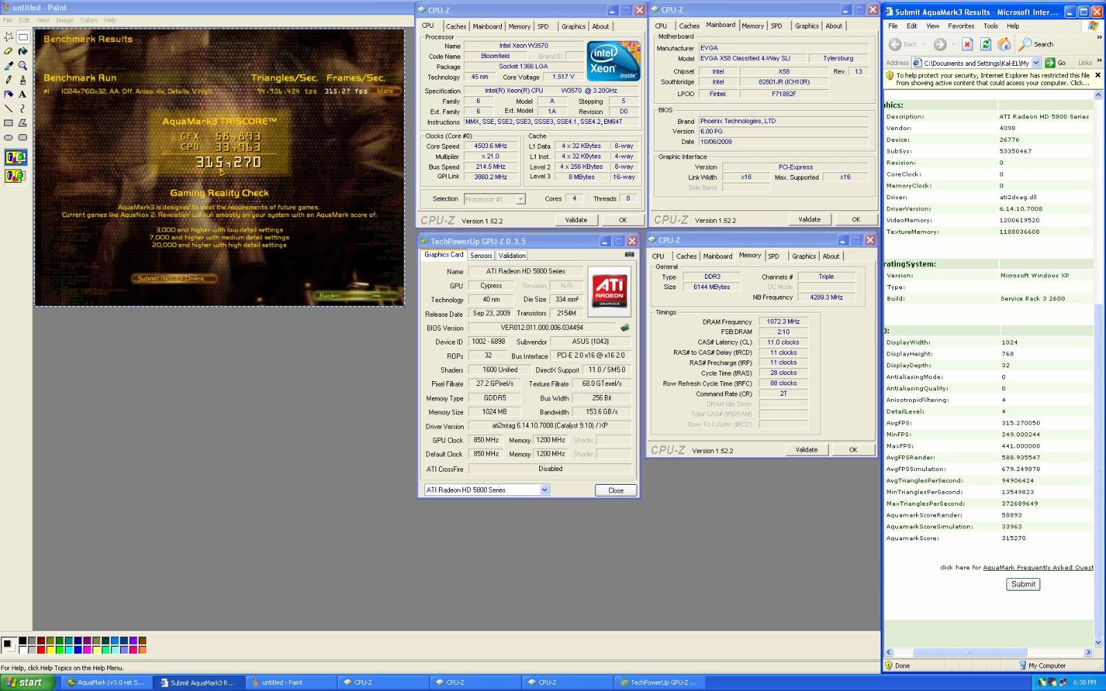The width and height of the screenshot is (1106, 691).
Task: Click the 6:38 PM system tray clock
Action: 1085,683
